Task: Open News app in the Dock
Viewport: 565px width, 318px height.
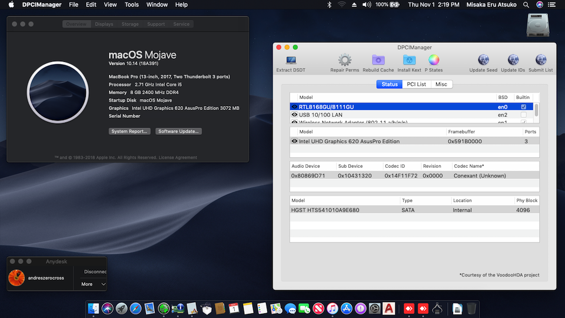Action: [318, 309]
